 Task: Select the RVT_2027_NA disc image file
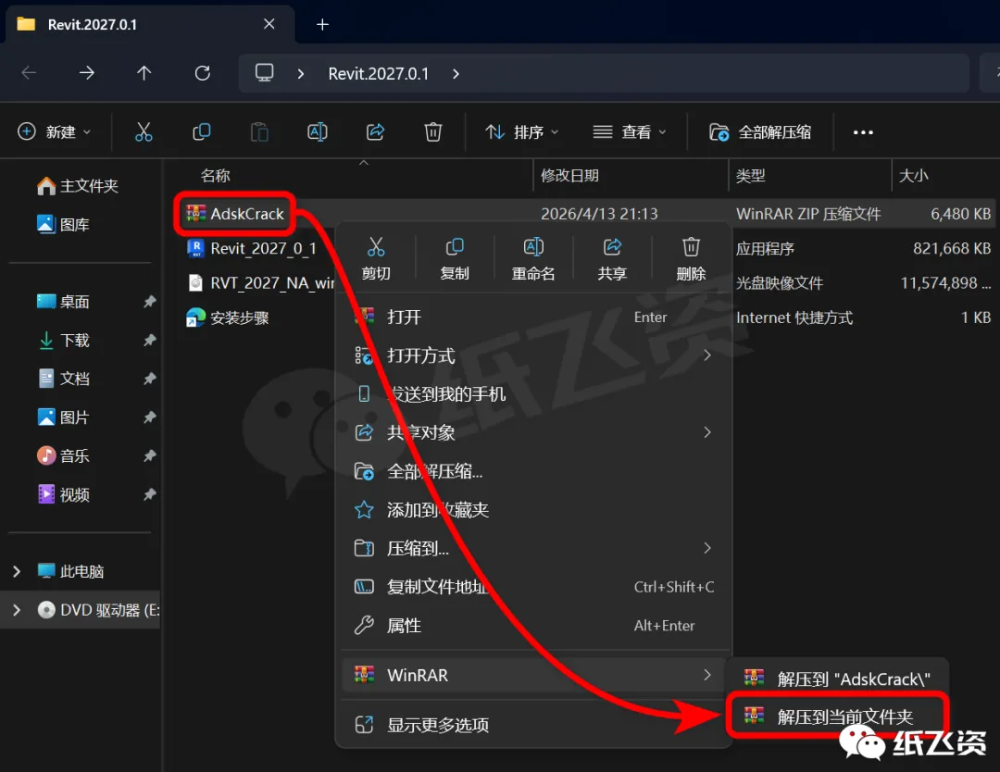[260, 283]
